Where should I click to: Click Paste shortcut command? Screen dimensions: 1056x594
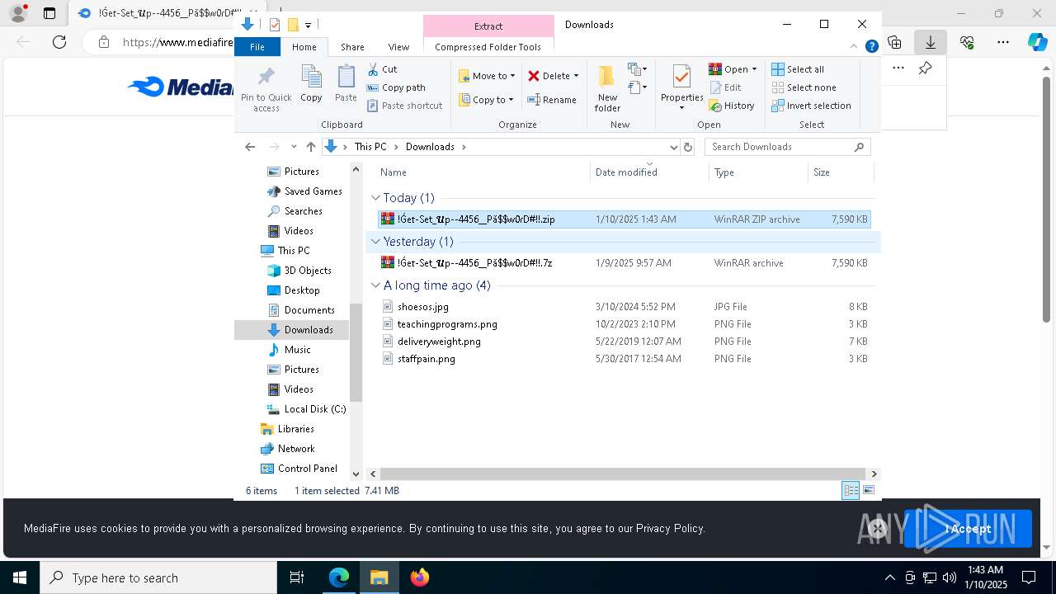[404, 106]
